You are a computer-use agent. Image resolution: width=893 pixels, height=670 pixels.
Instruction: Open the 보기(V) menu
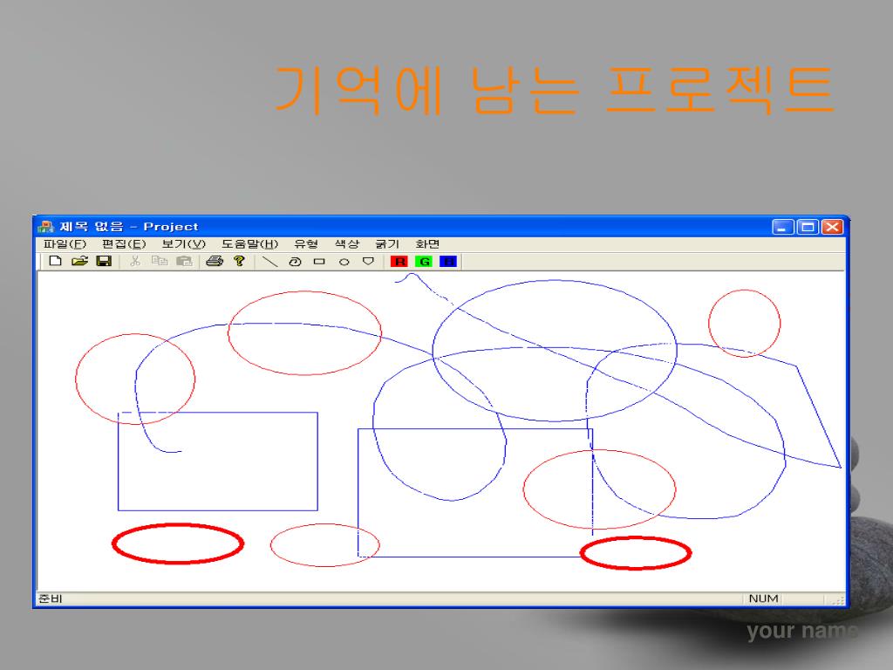tap(183, 244)
